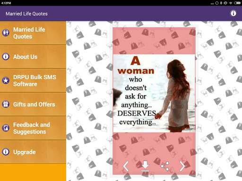The image size is (242, 181).
Task: Go to the previous quote arrow
Action: [126, 166]
